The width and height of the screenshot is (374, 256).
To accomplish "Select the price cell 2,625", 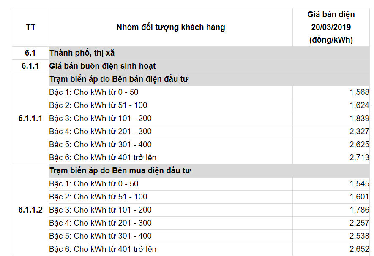I will (x=331, y=145).
